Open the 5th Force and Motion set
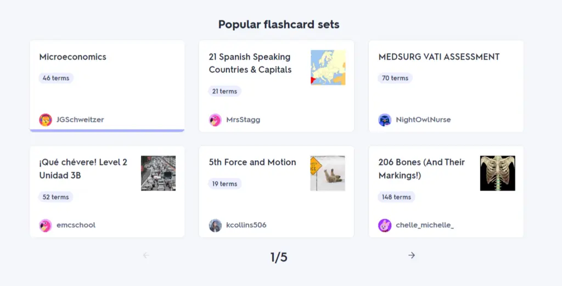Viewport: 562px width, 286px height. tap(252, 162)
